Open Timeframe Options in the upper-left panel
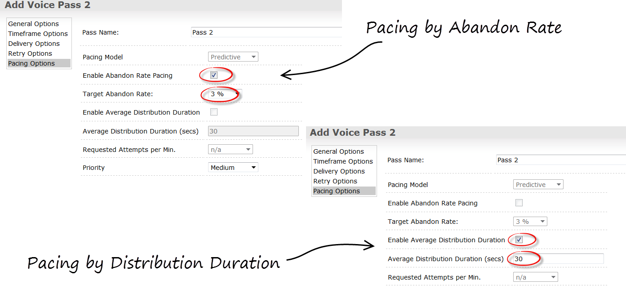 click(x=38, y=34)
